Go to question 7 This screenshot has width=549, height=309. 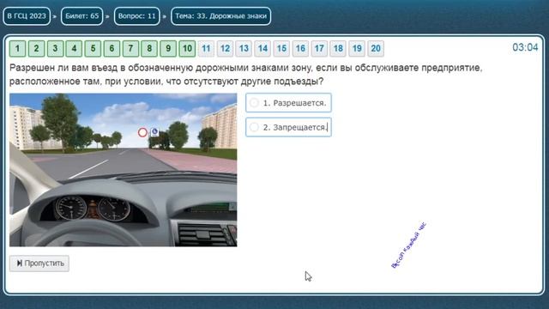point(130,48)
